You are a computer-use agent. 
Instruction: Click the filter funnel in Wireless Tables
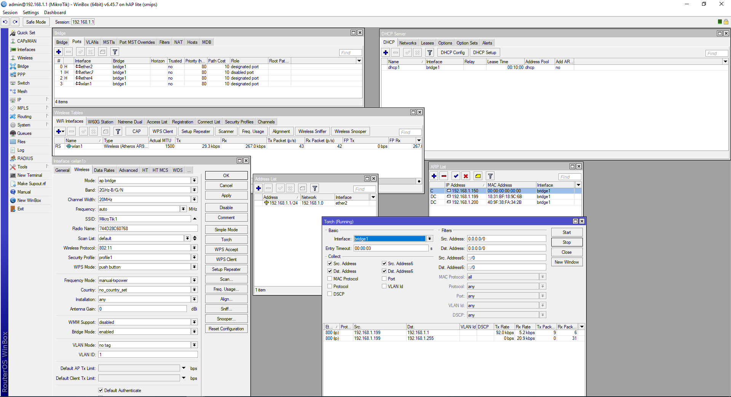118,131
